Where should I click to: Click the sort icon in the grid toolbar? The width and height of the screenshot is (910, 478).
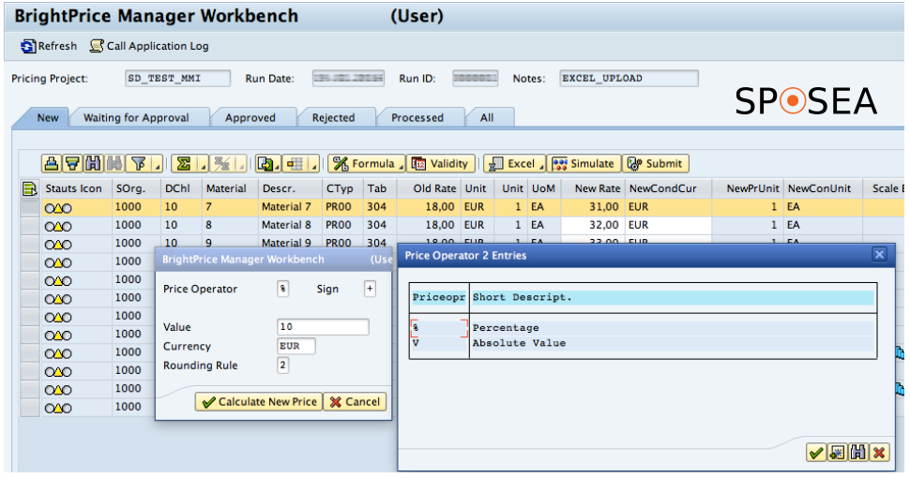72,164
